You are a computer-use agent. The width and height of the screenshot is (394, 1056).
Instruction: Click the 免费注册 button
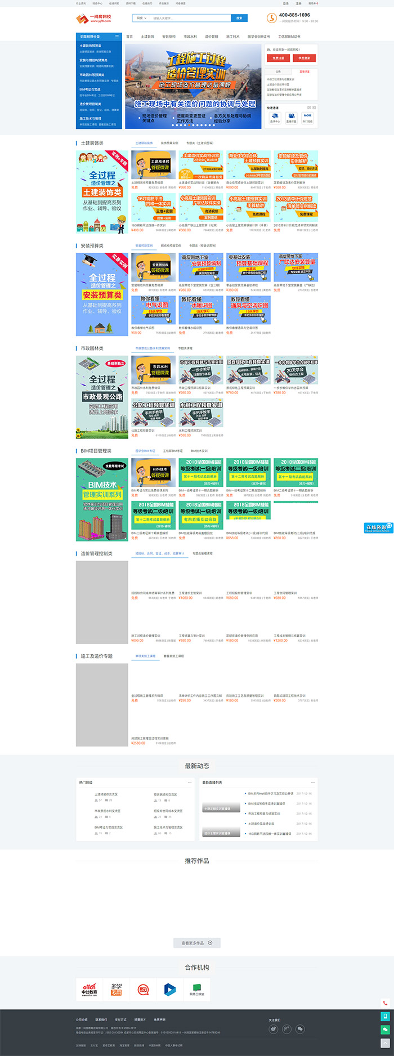(278, 58)
